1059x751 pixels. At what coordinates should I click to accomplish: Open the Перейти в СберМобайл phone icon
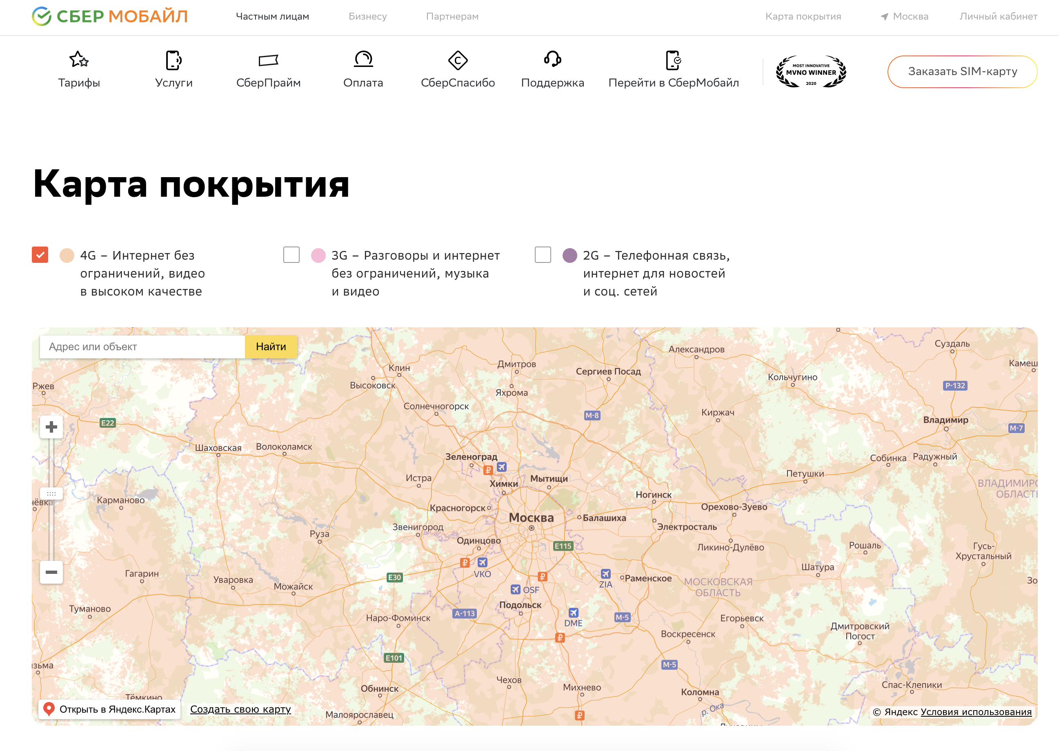673,60
